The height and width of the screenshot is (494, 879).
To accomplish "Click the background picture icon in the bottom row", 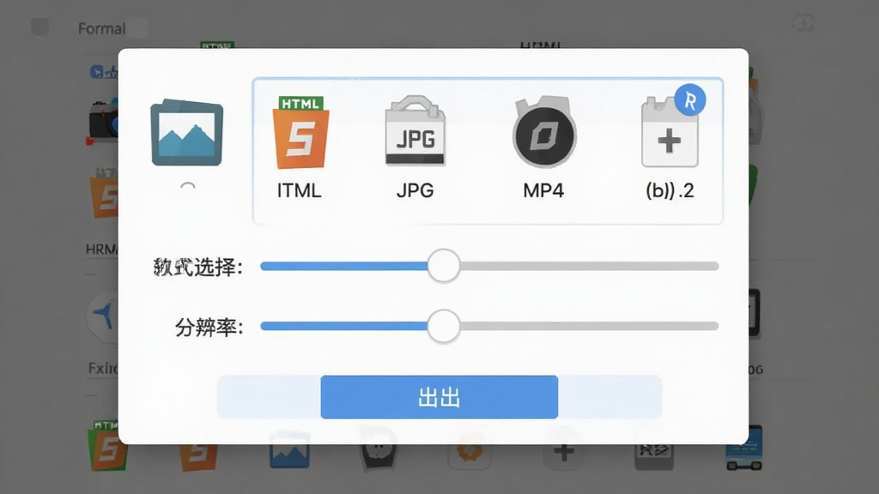I will coord(289,449).
